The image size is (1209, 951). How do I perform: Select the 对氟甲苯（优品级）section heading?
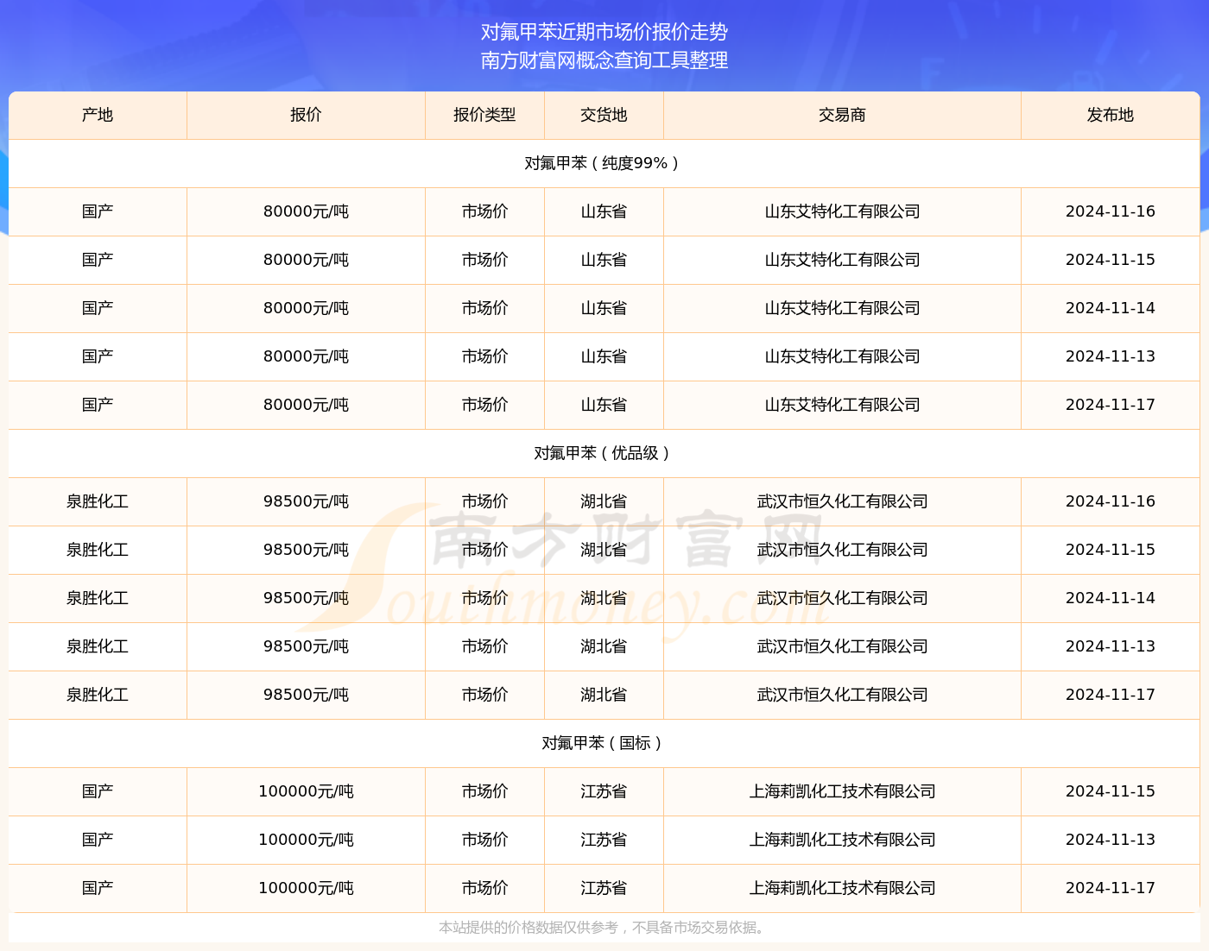click(602, 453)
